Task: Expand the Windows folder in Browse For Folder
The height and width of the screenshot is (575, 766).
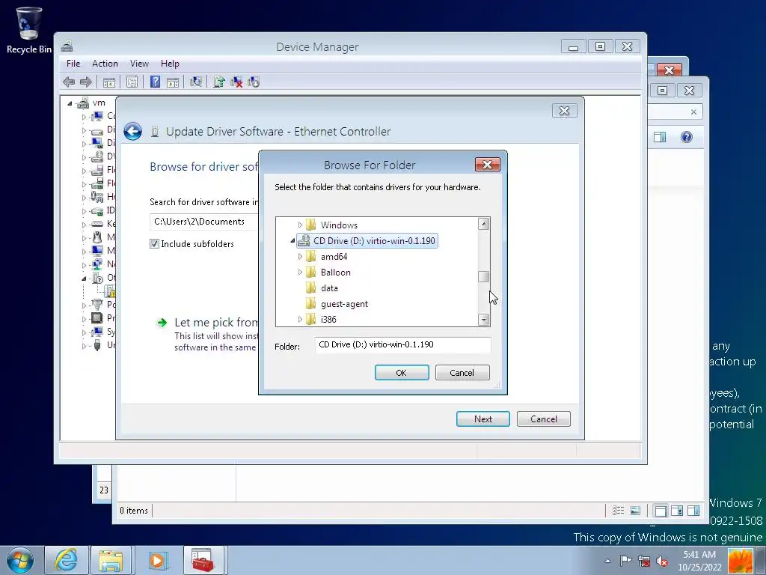Action: (x=300, y=225)
